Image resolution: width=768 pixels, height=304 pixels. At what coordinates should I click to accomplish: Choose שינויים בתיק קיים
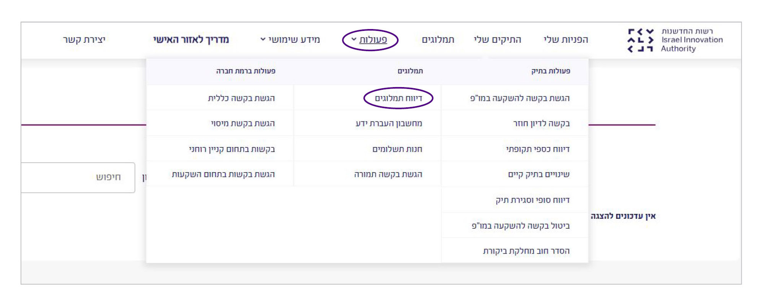pos(539,175)
